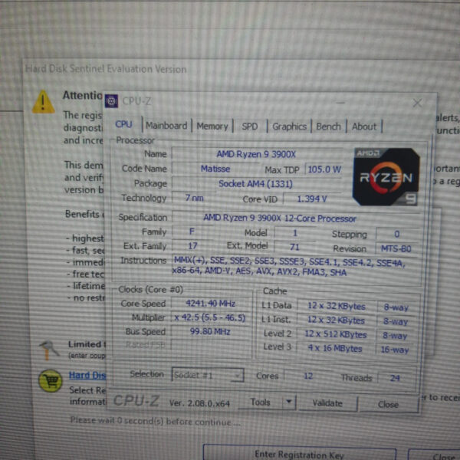The width and height of the screenshot is (460, 460).
Task: Click the Threads value 24
Action: point(395,378)
